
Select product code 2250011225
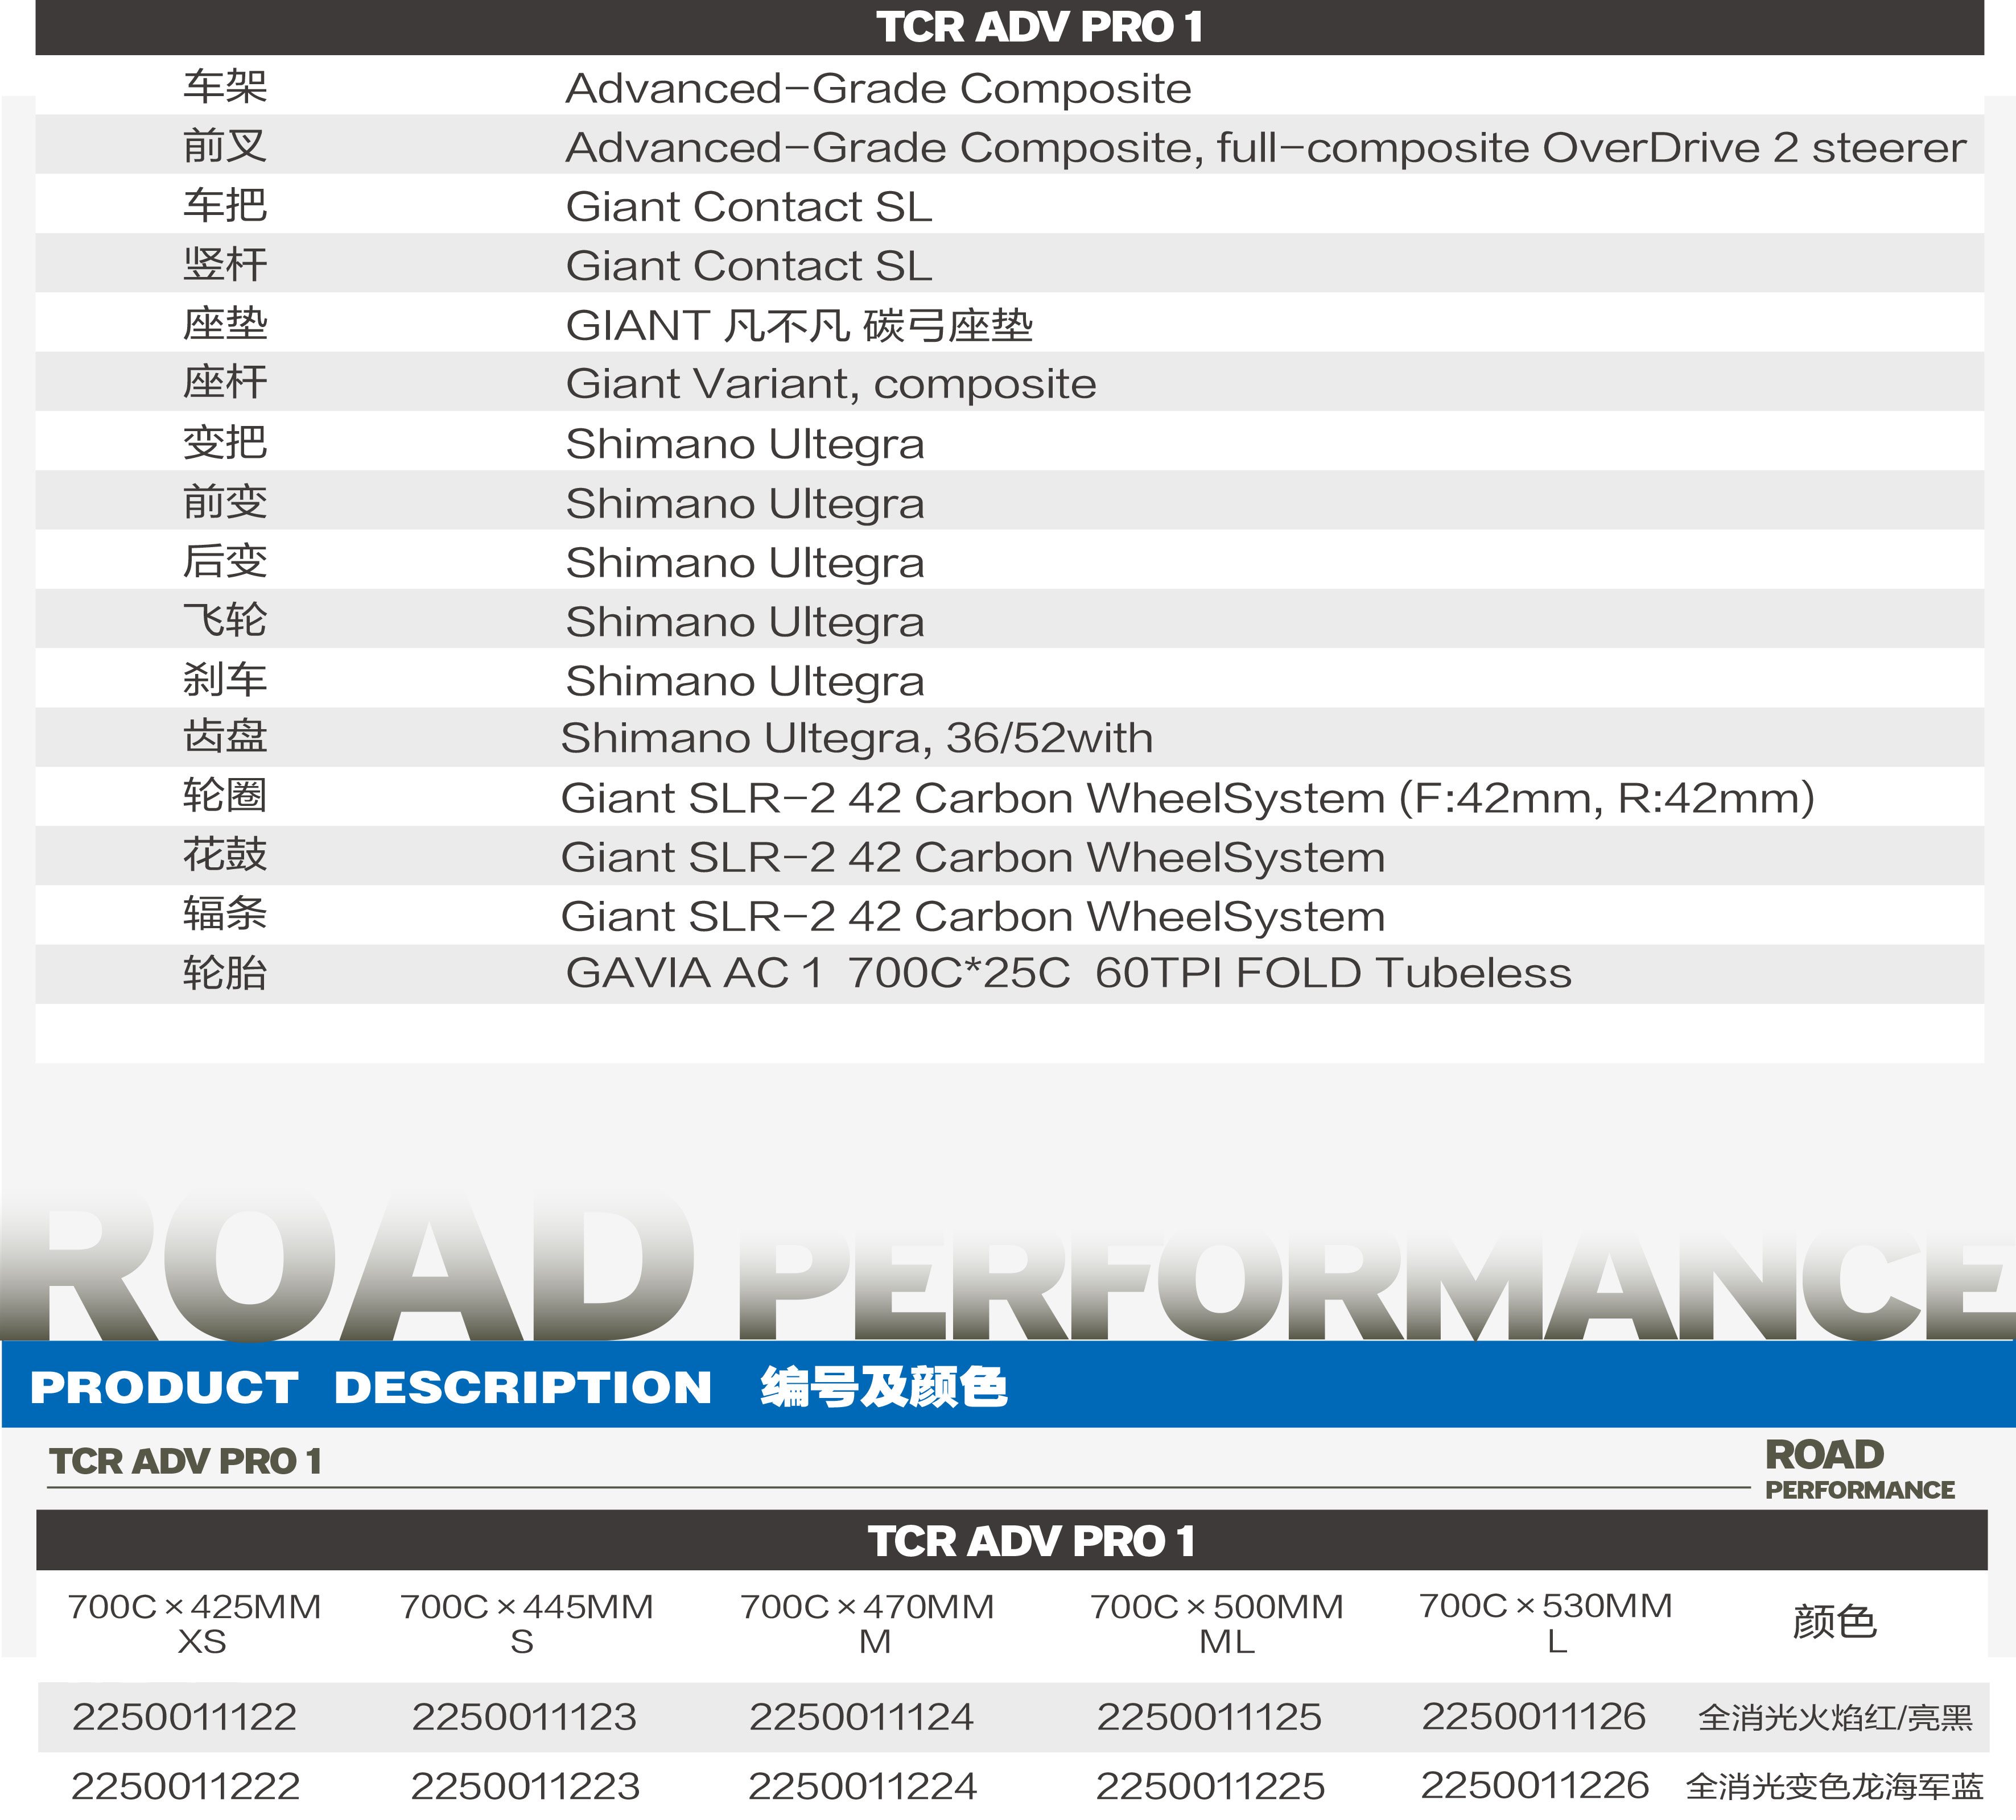[1210, 1785]
